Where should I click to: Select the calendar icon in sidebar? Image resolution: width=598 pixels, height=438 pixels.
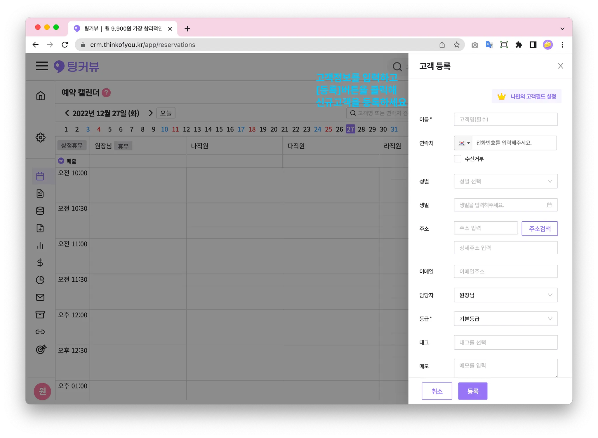pyautogui.click(x=40, y=176)
